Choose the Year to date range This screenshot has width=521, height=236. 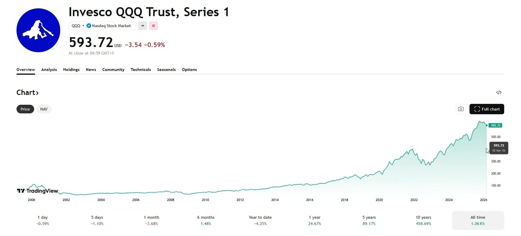point(260,220)
